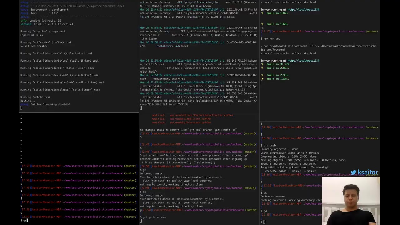Click the "Built in 1.86s." line
Image resolution: width=400 pixels, height=225 pixels.
(x=275, y=79)
